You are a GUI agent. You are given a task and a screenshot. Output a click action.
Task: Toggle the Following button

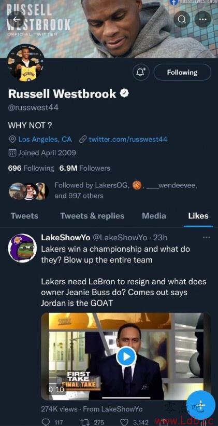coord(182,72)
